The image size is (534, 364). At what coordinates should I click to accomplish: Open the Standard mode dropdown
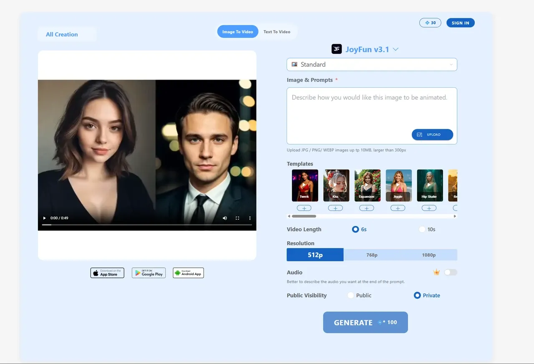click(372, 65)
